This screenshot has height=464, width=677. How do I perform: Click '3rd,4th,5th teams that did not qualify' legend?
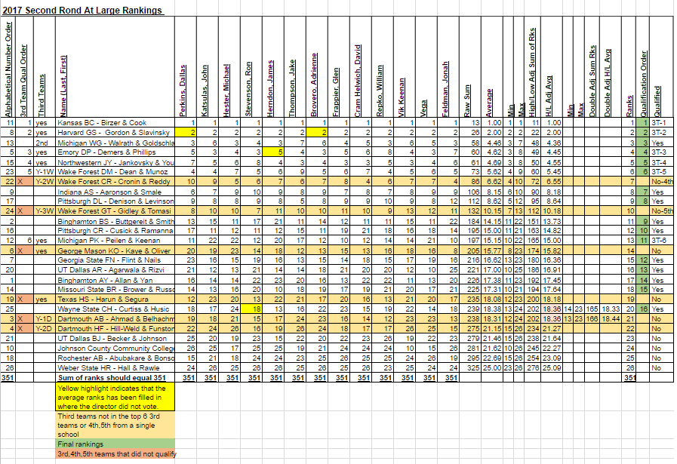[115, 453]
